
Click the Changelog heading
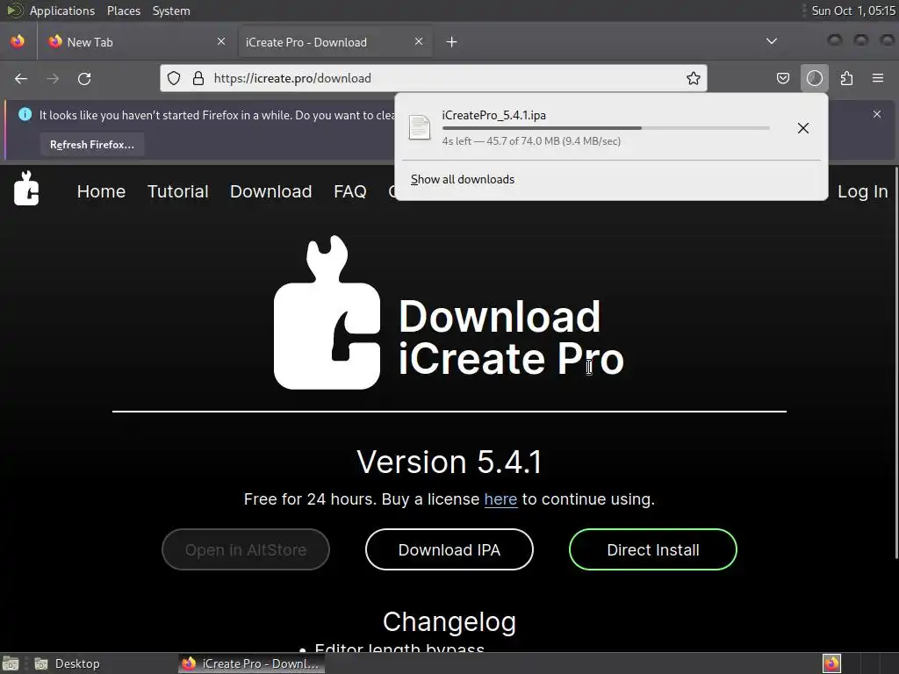coord(449,622)
